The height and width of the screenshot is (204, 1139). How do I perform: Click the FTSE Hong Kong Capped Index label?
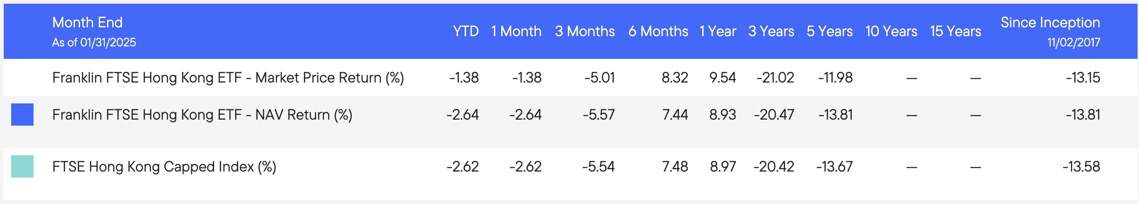164,166
